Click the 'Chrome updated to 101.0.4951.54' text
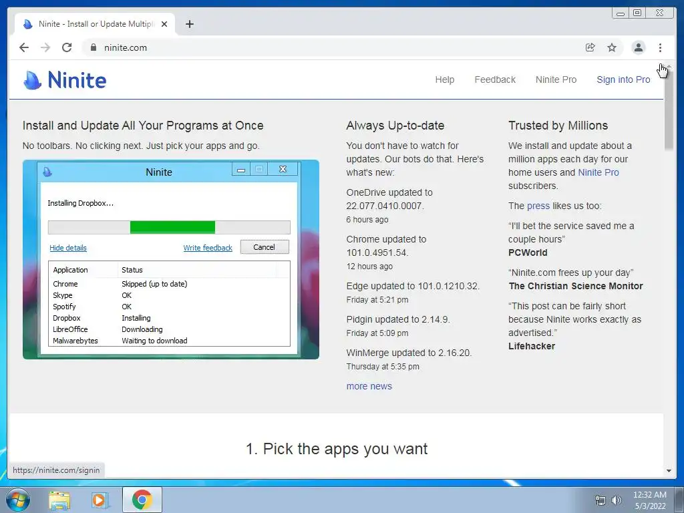Screen dimensions: 684x513 (387, 246)
